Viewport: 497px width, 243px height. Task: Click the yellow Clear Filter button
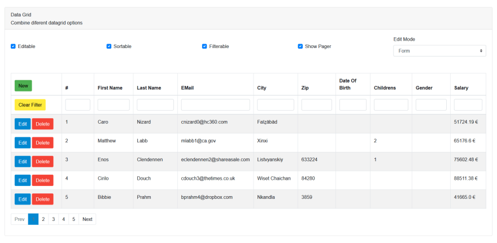tap(30, 105)
